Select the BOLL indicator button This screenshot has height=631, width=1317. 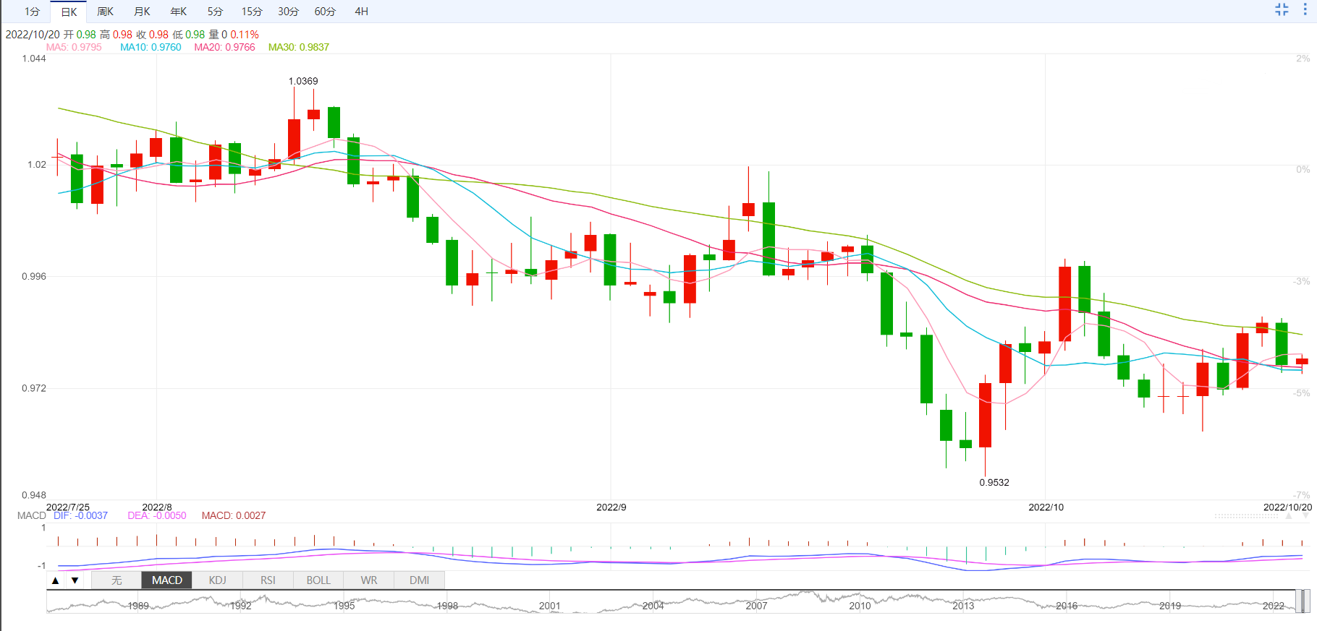click(318, 580)
